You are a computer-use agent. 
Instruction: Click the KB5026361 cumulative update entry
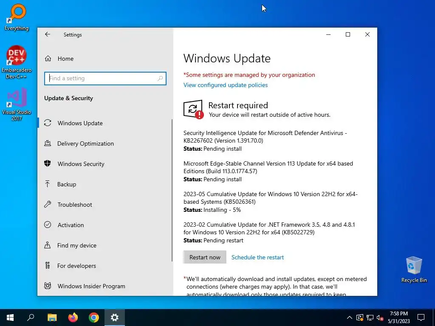(271, 202)
